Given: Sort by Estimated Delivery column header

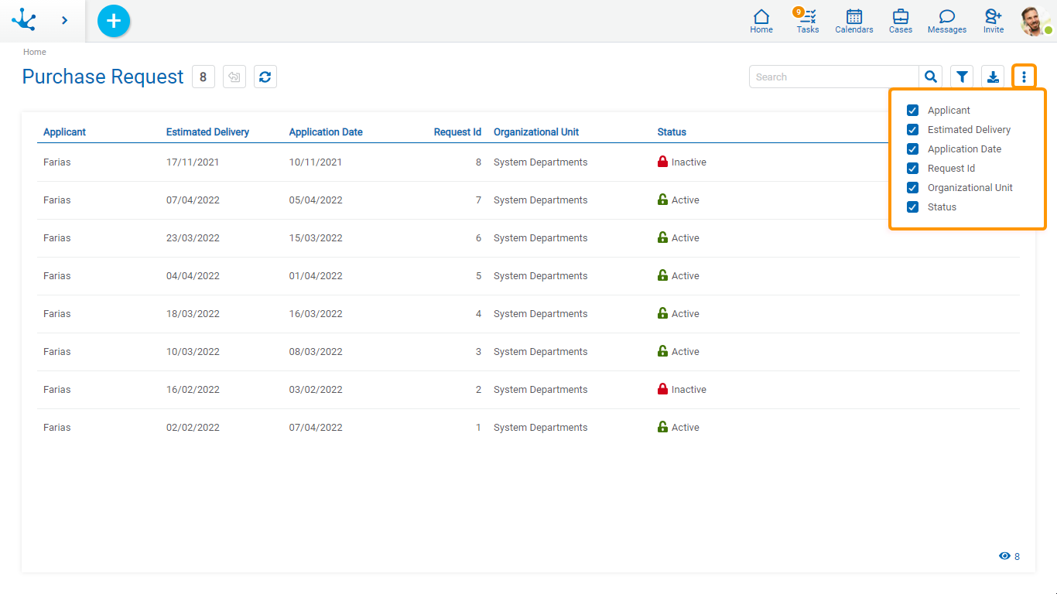Looking at the screenshot, I should tap(207, 132).
